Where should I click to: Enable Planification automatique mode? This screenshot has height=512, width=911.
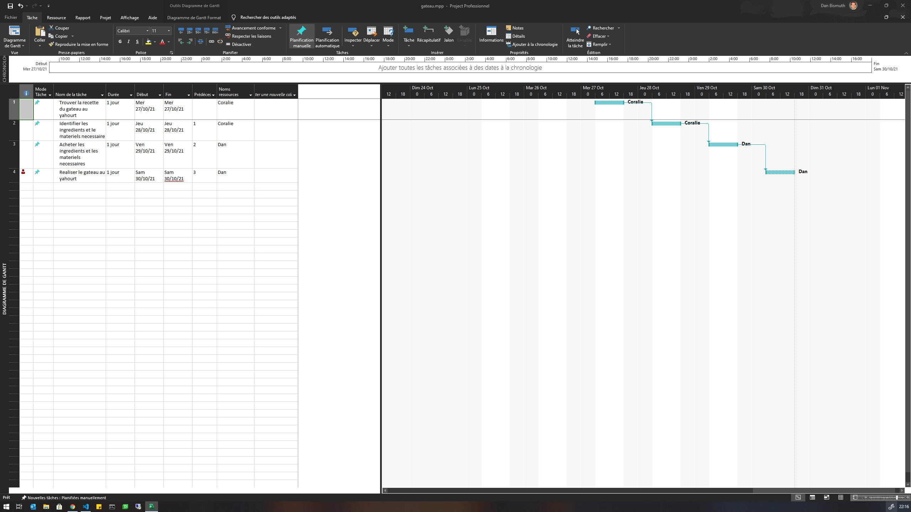(x=327, y=36)
